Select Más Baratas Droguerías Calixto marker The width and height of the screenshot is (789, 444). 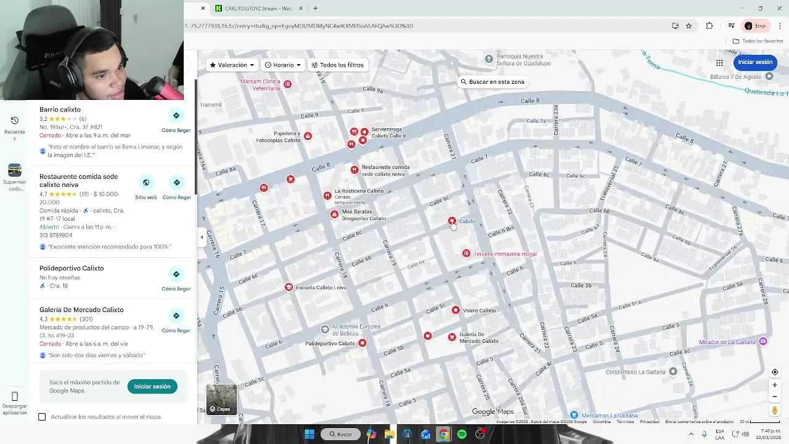(334, 214)
